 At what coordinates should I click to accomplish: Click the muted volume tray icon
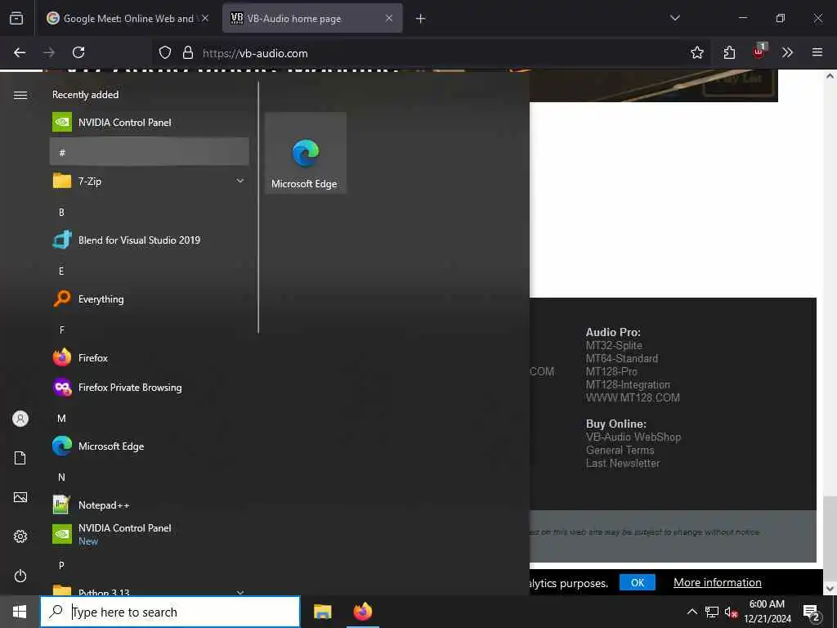click(x=731, y=612)
